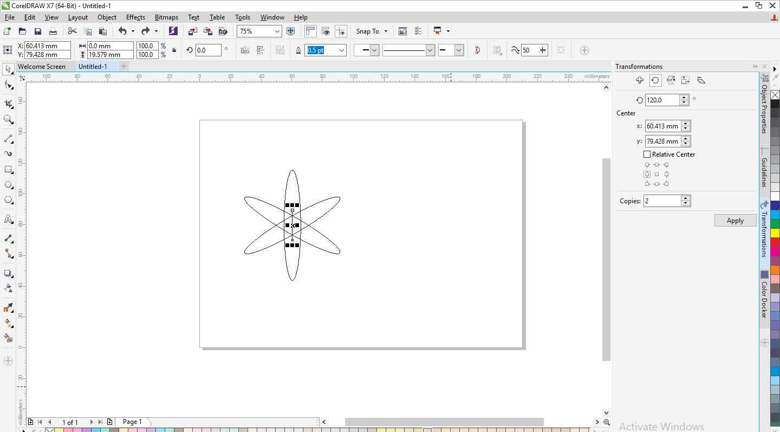Select the Rectangle tool in toolbox
The height and width of the screenshot is (432, 780).
tap(8, 170)
